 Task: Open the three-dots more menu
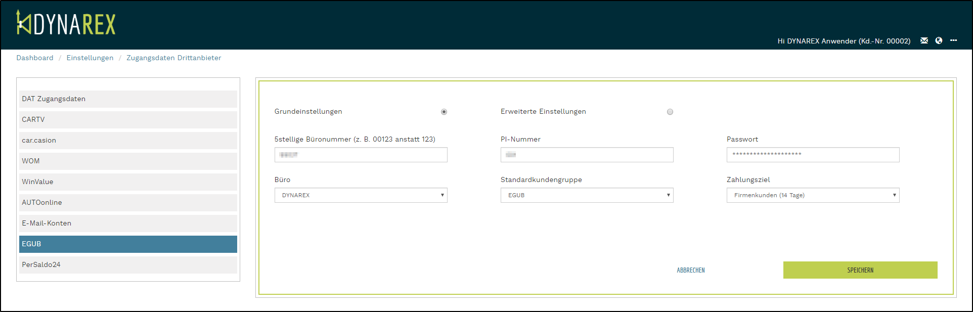(x=953, y=40)
